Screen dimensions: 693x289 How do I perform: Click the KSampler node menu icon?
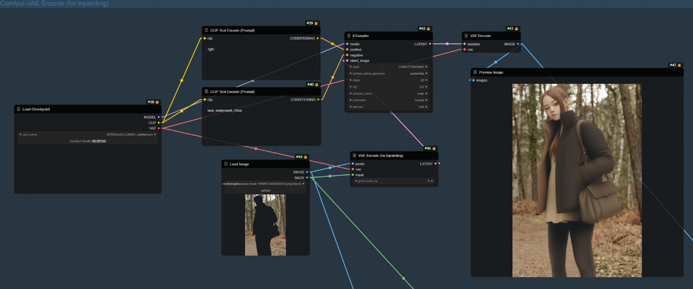pyautogui.click(x=349, y=36)
